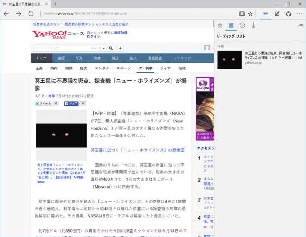Switch to Favorites tab in Hub

coord(220,25)
